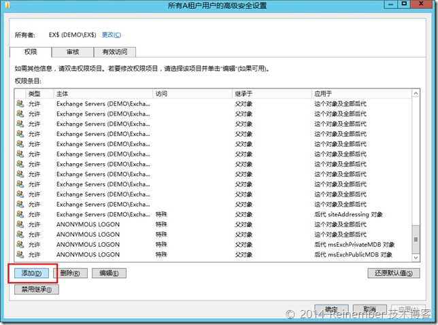This screenshot has height=325, width=438.
Task: Click 特殊 in the msExchPublicMDB row
Action: 161,255
